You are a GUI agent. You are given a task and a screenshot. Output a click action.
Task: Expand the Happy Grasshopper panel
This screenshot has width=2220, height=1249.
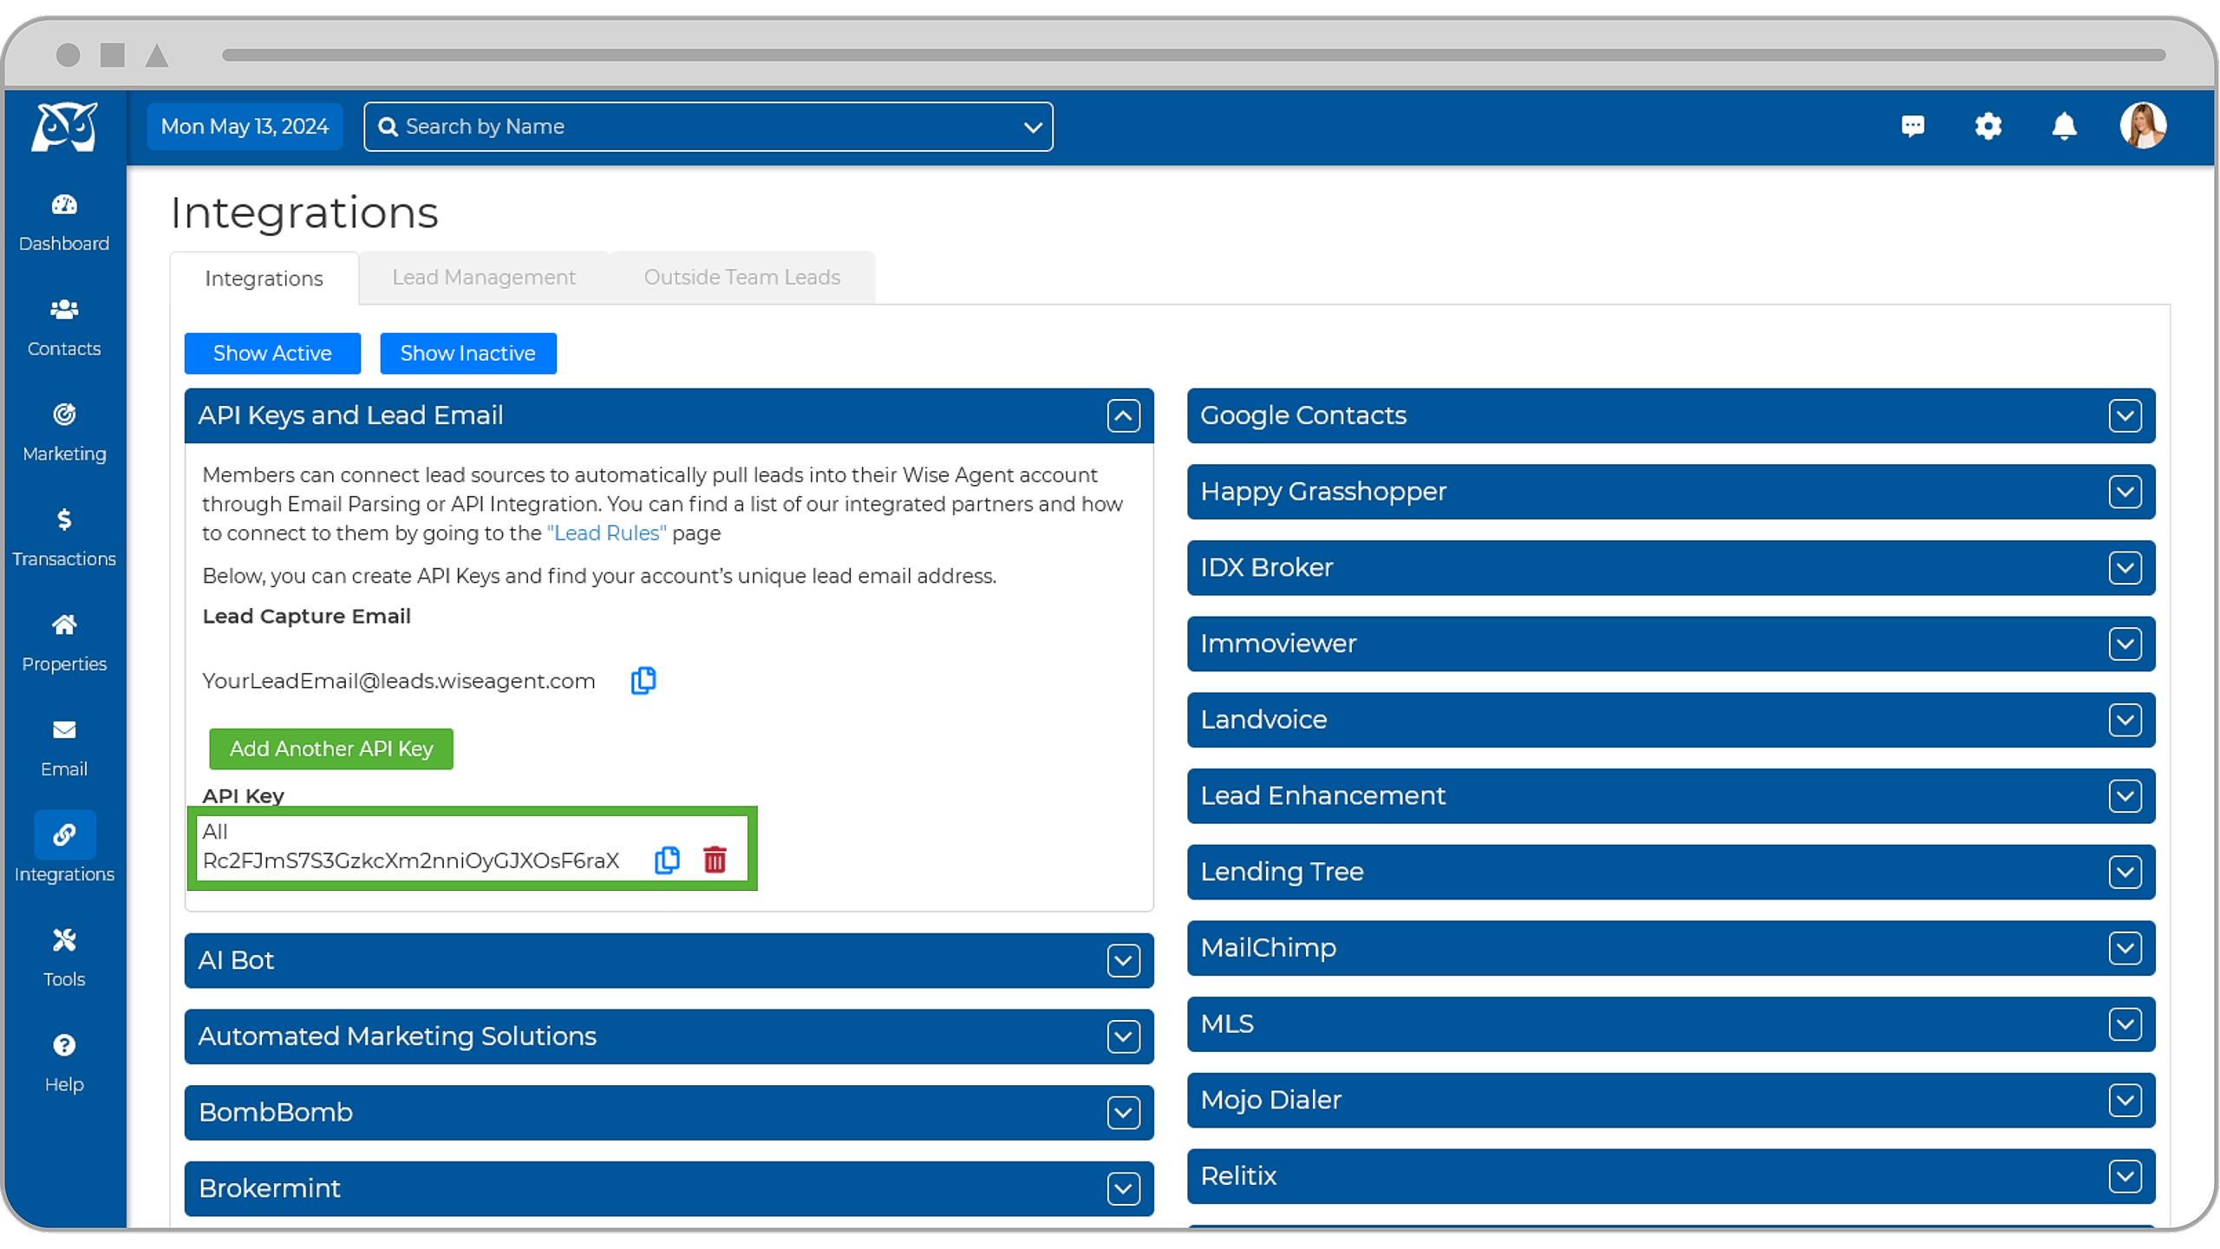tap(2125, 492)
